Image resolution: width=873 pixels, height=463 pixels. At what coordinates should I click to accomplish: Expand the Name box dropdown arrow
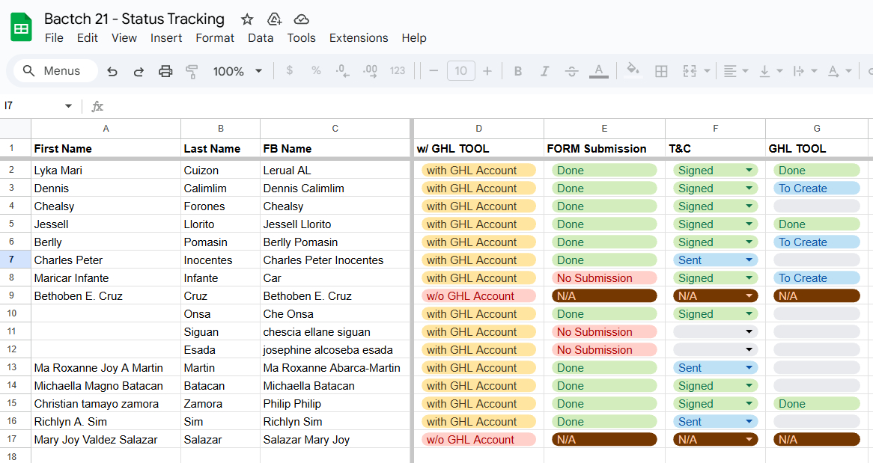pyautogui.click(x=68, y=106)
